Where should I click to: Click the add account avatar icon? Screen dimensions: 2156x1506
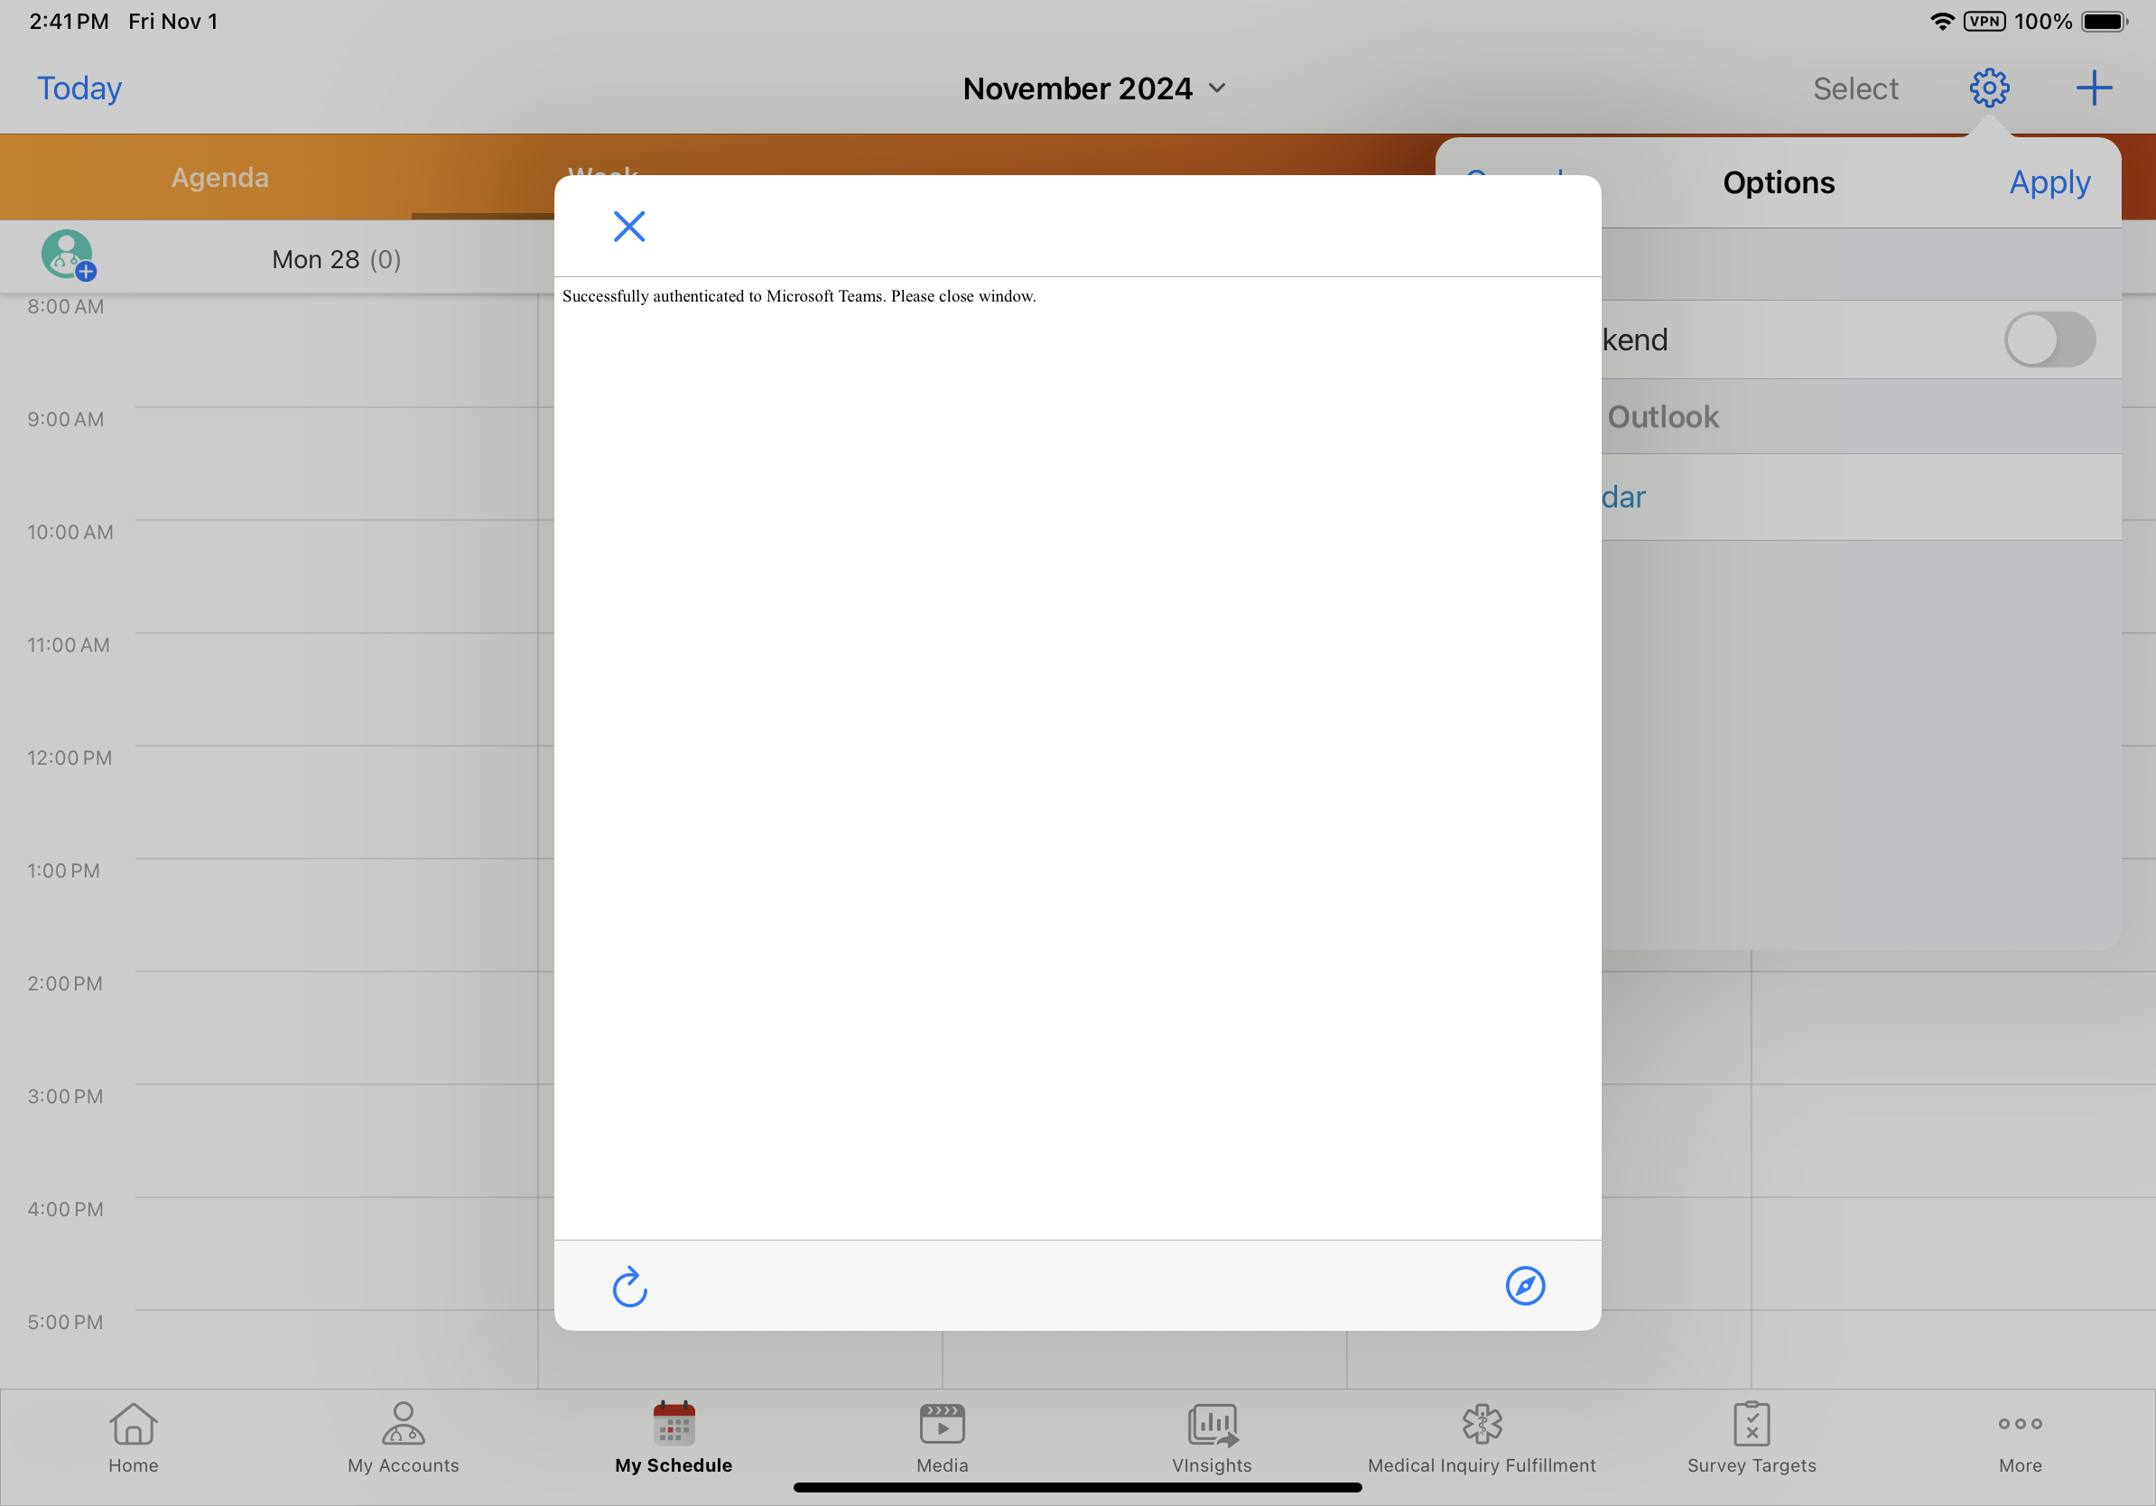pyautogui.click(x=68, y=256)
